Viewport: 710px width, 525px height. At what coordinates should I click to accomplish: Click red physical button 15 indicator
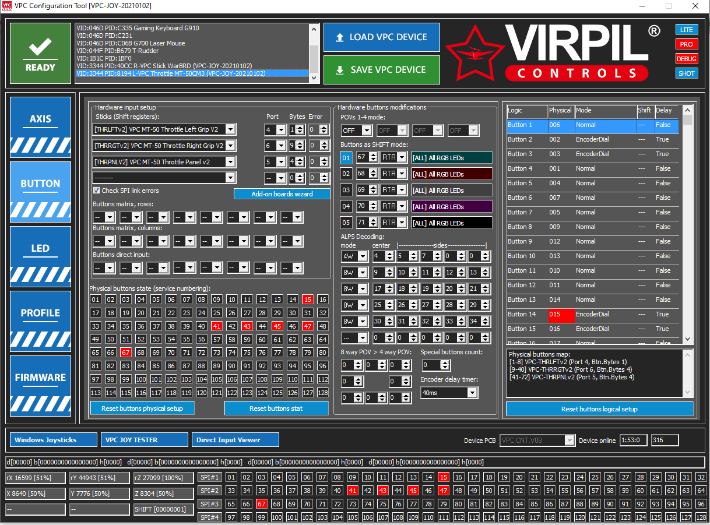[308, 300]
